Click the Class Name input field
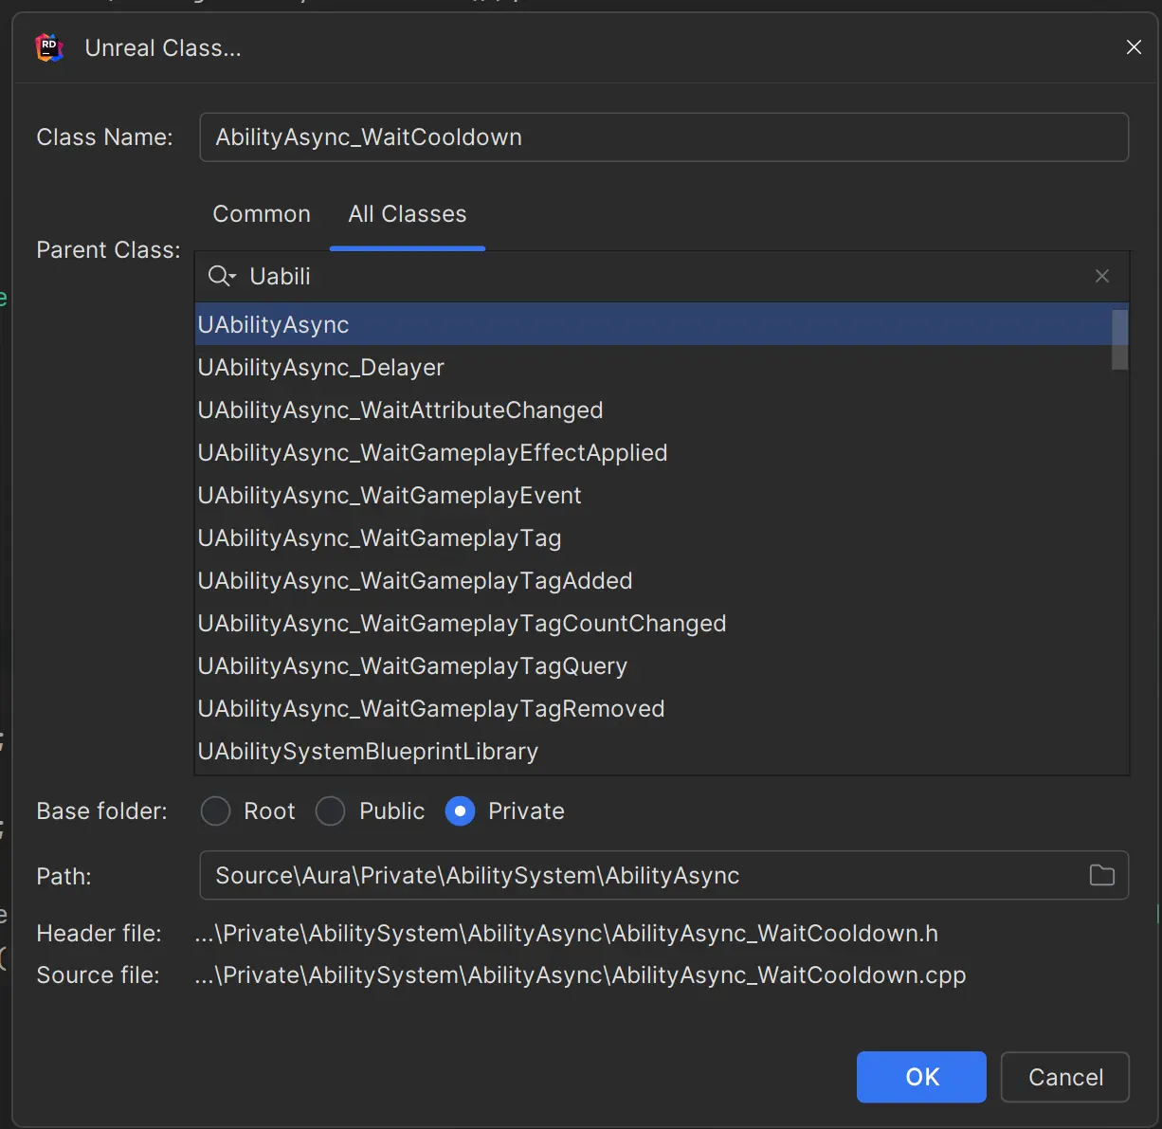Image resolution: width=1162 pixels, height=1129 pixels. coord(663,137)
